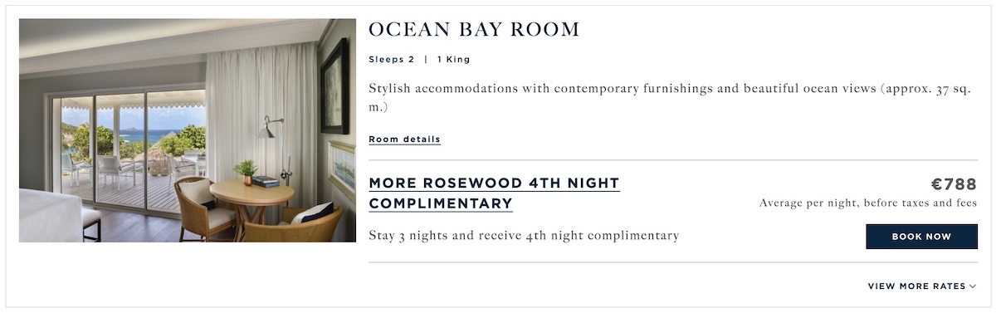The height and width of the screenshot is (313, 996).
Task: Open the Room details link
Action: (x=404, y=139)
